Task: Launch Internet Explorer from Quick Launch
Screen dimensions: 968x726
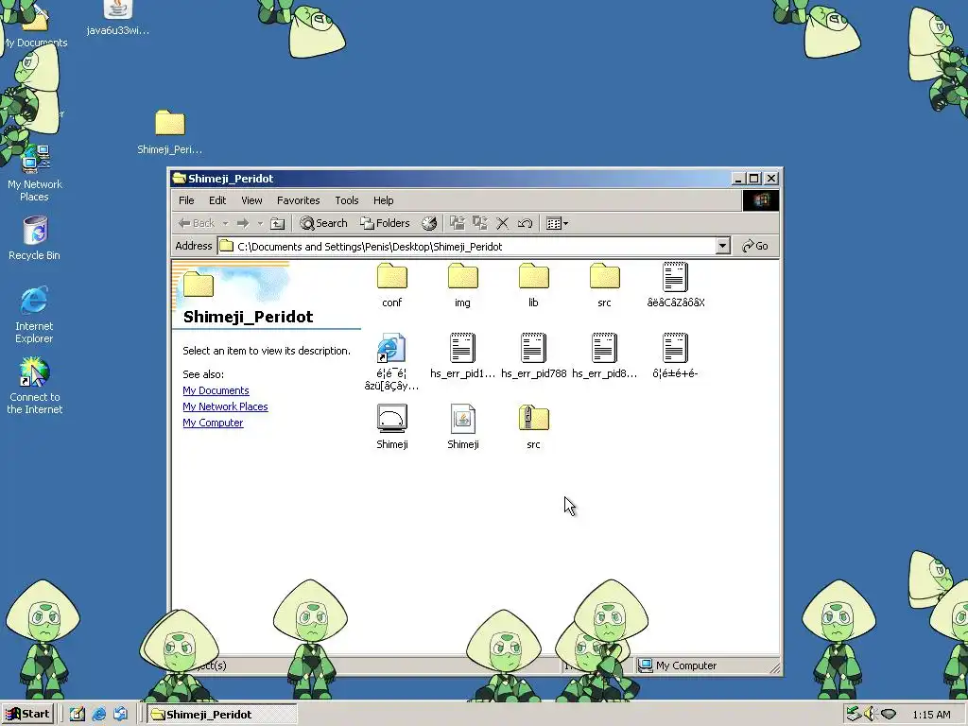Action: 98,715
